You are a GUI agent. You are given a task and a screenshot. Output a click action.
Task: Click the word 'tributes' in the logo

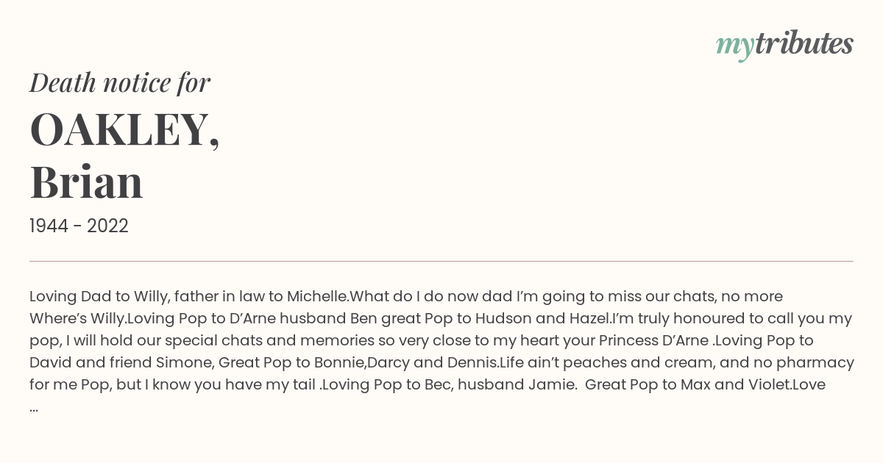(804, 43)
